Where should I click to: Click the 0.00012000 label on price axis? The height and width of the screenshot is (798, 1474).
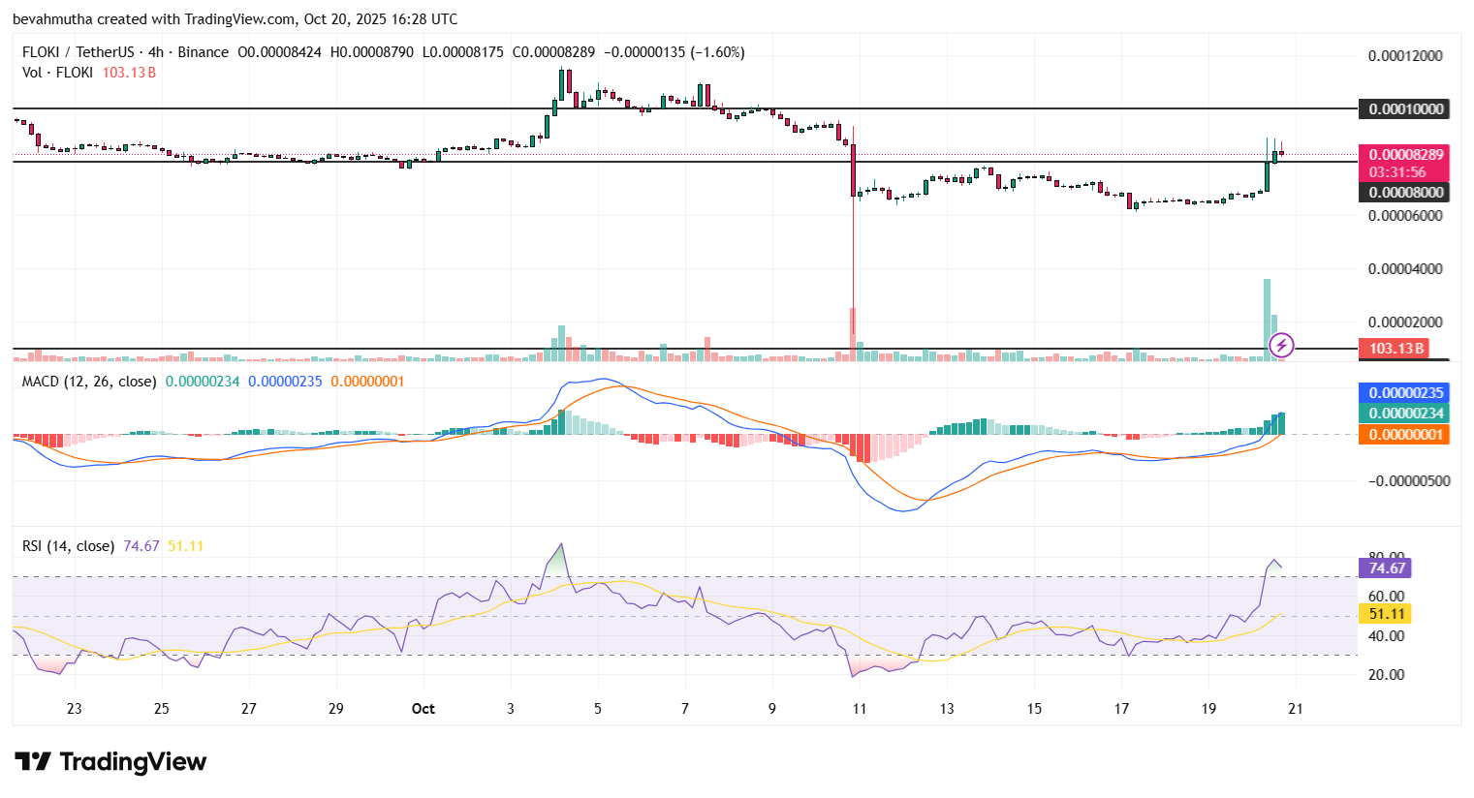1405,56
